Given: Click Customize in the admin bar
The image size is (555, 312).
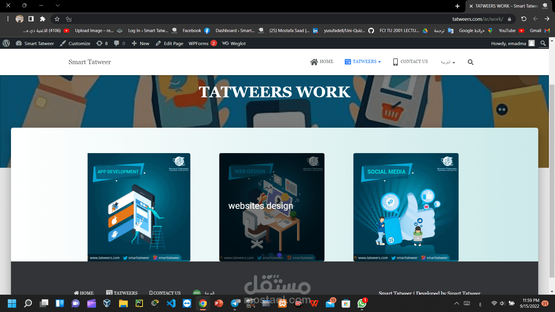Looking at the screenshot, I should tap(75, 43).
